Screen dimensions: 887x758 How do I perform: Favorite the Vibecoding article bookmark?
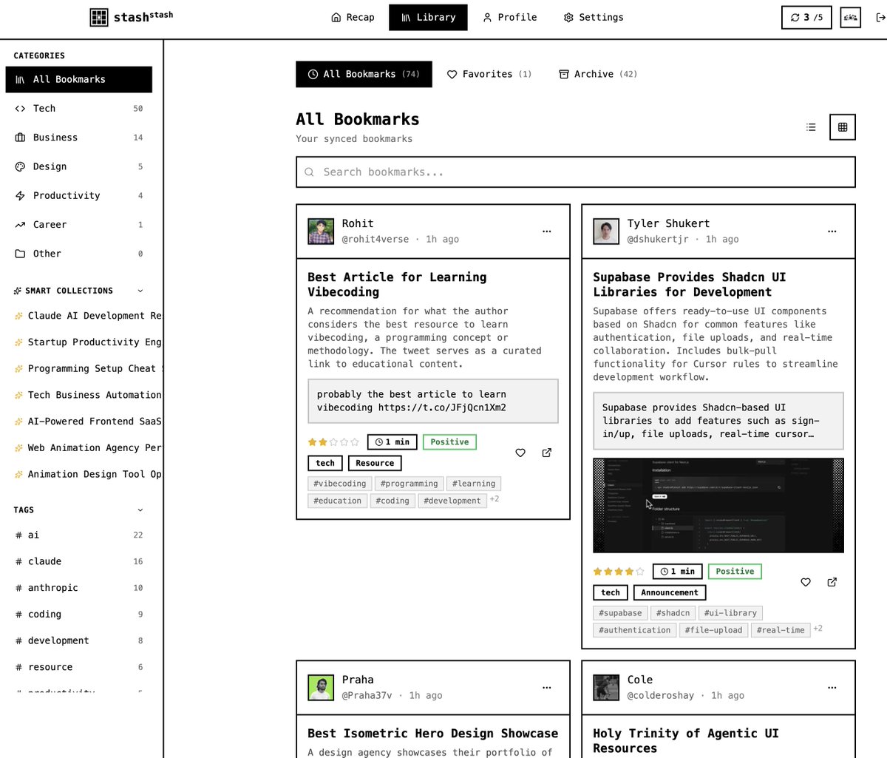pos(520,453)
